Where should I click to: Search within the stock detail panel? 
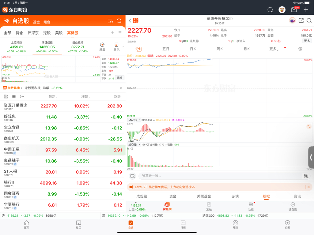309,21
